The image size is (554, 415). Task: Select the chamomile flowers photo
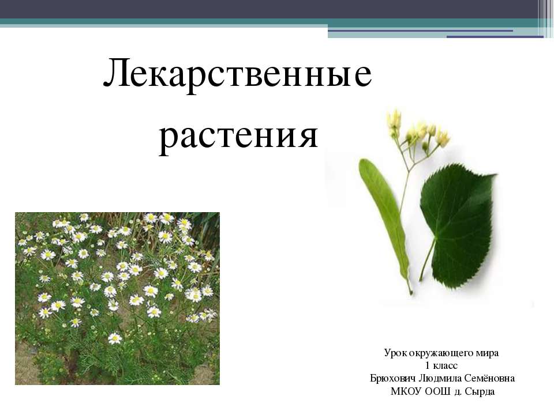coord(117,298)
